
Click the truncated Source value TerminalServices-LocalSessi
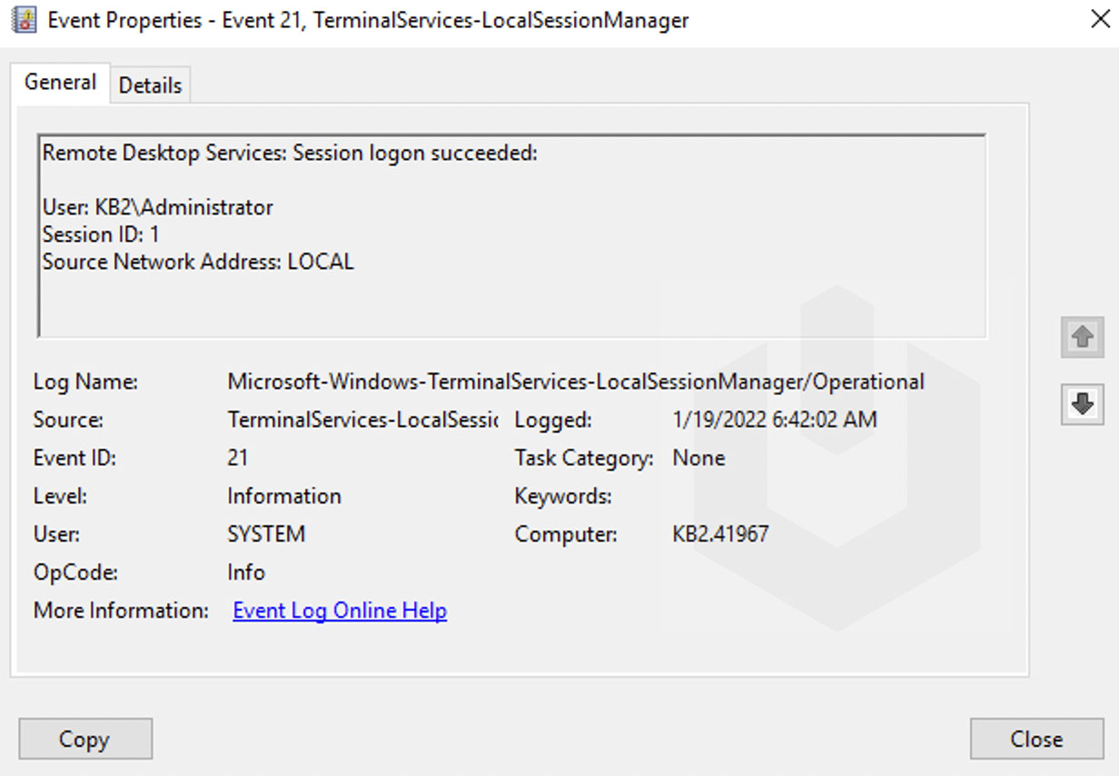point(362,420)
